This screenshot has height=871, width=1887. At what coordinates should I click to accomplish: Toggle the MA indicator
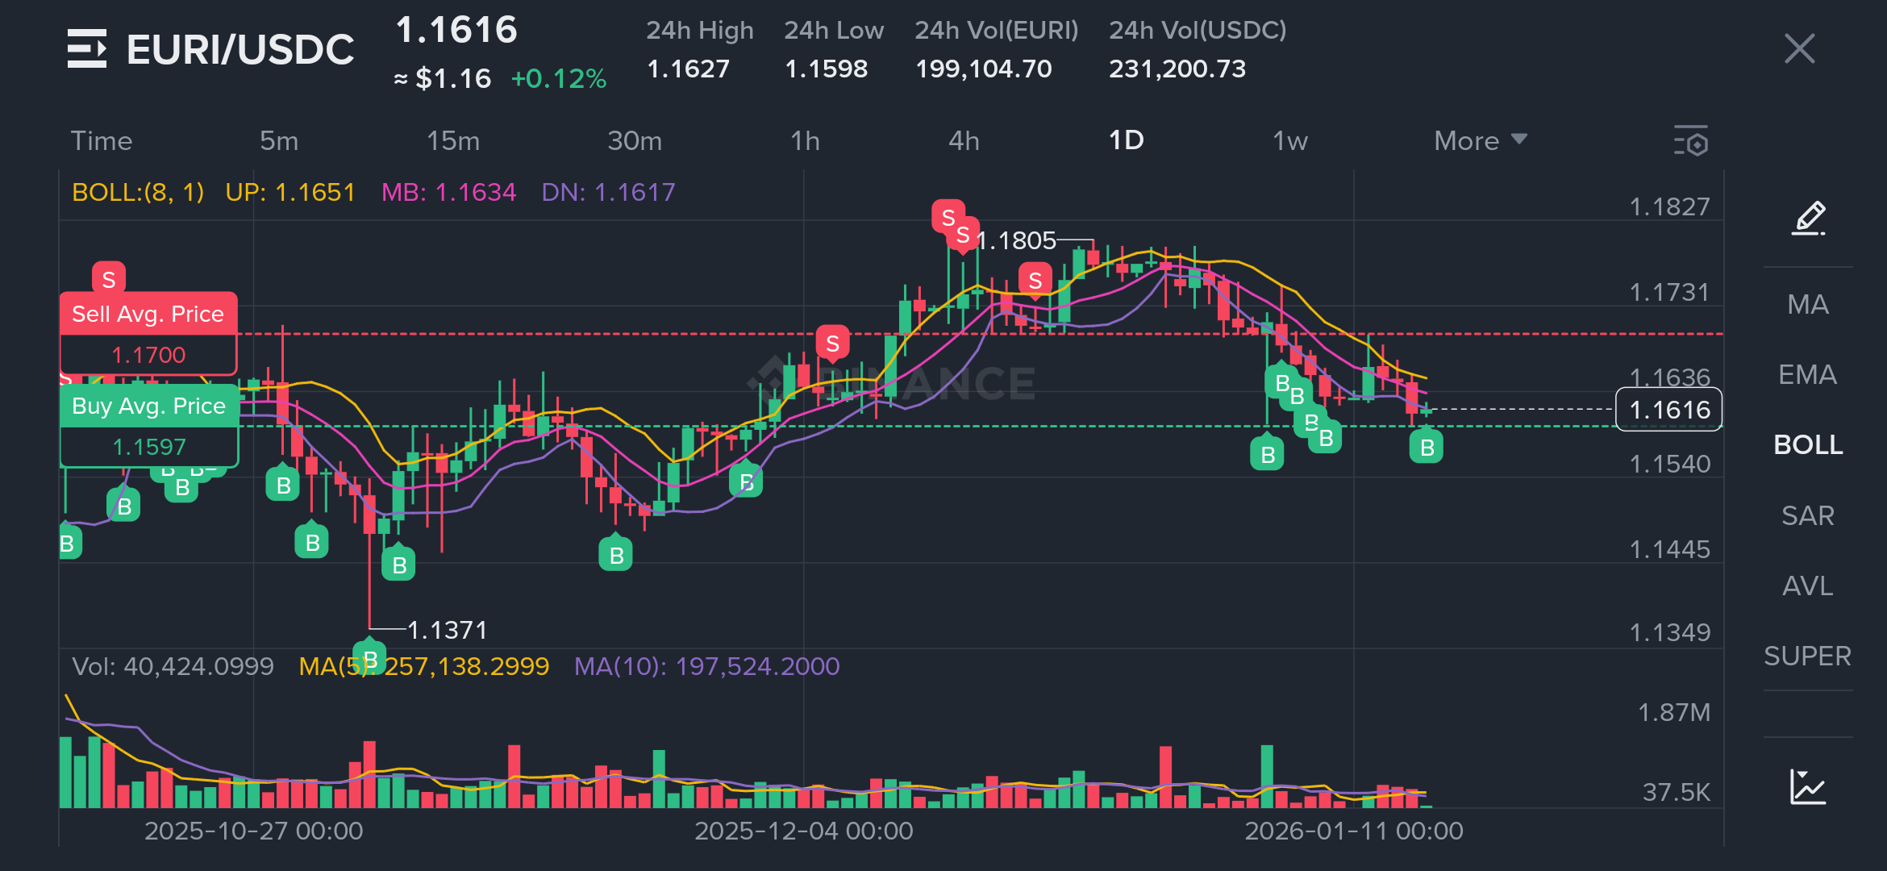(x=1808, y=304)
